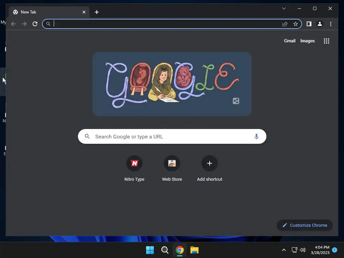The image size is (344, 258).
Task: Open Google Images link
Action: pos(307,41)
